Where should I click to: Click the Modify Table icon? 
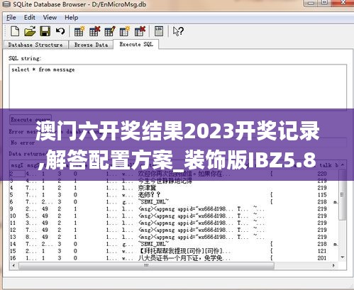click(109, 31)
